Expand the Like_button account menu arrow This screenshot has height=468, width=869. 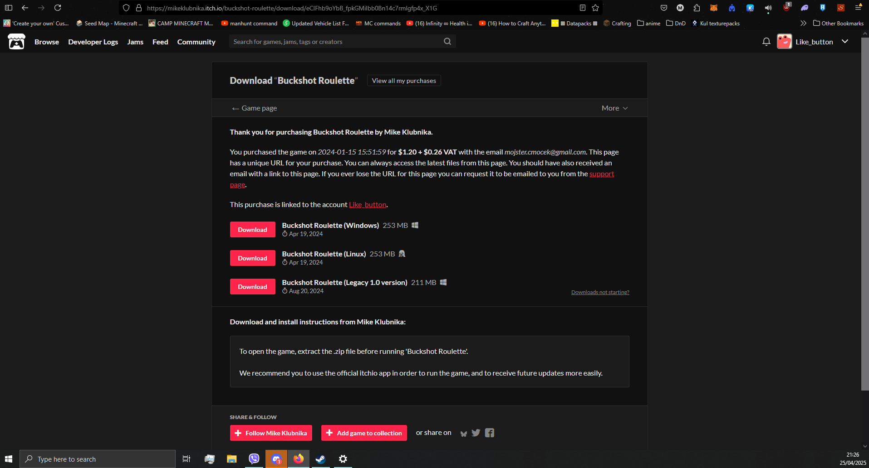845,41
